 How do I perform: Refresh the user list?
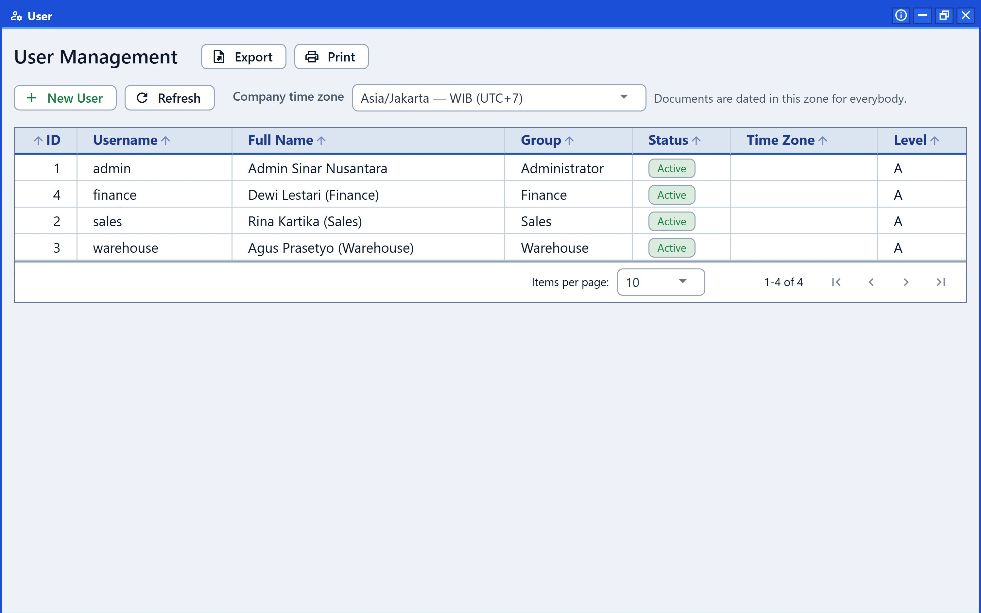pyautogui.click(x=169, y=98)
